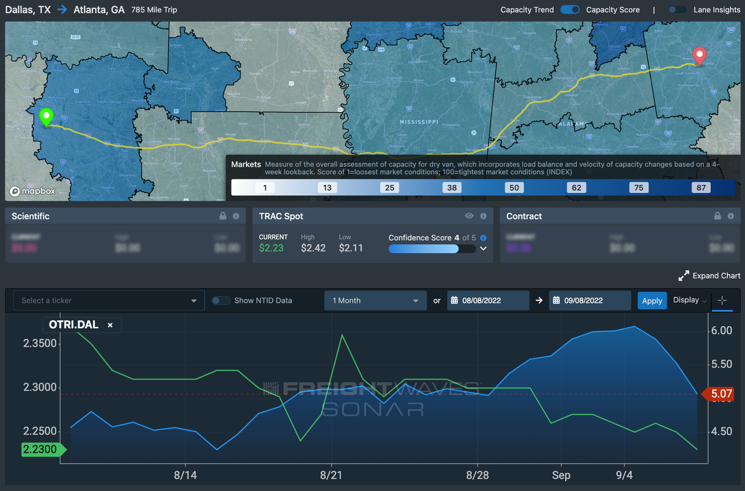Click the Confidence Score progress bar
The image size is (745, 491).
point(432,248)
